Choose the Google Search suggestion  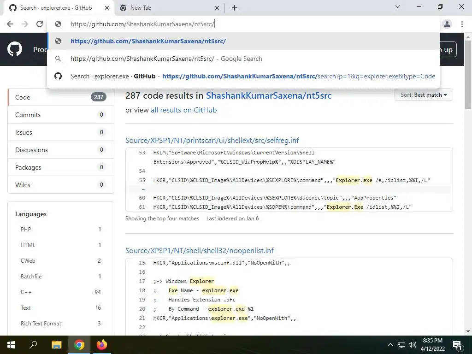243,59
